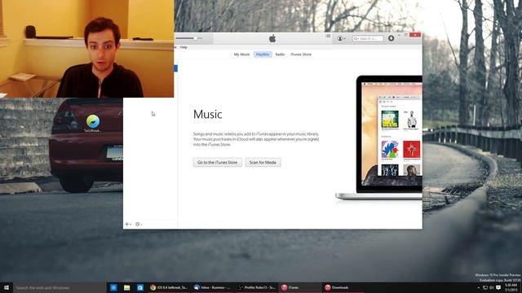Switch to the Chrome iOS 8.4 Jailbreak window
522x293 pixels.
169,287
